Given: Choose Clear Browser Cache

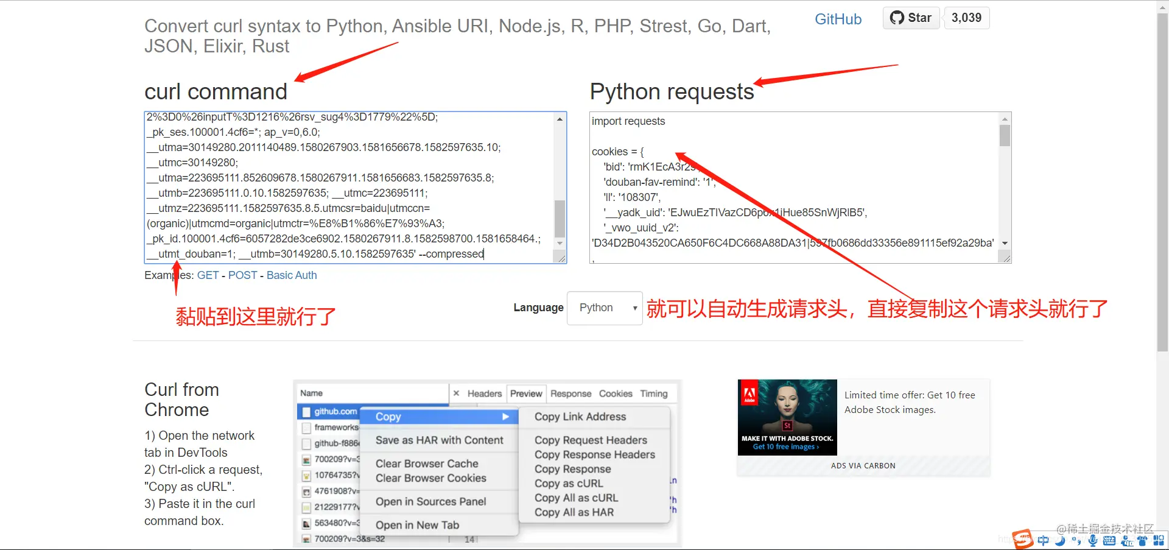Looking at the screenshot, I should [x=426, y=464].
